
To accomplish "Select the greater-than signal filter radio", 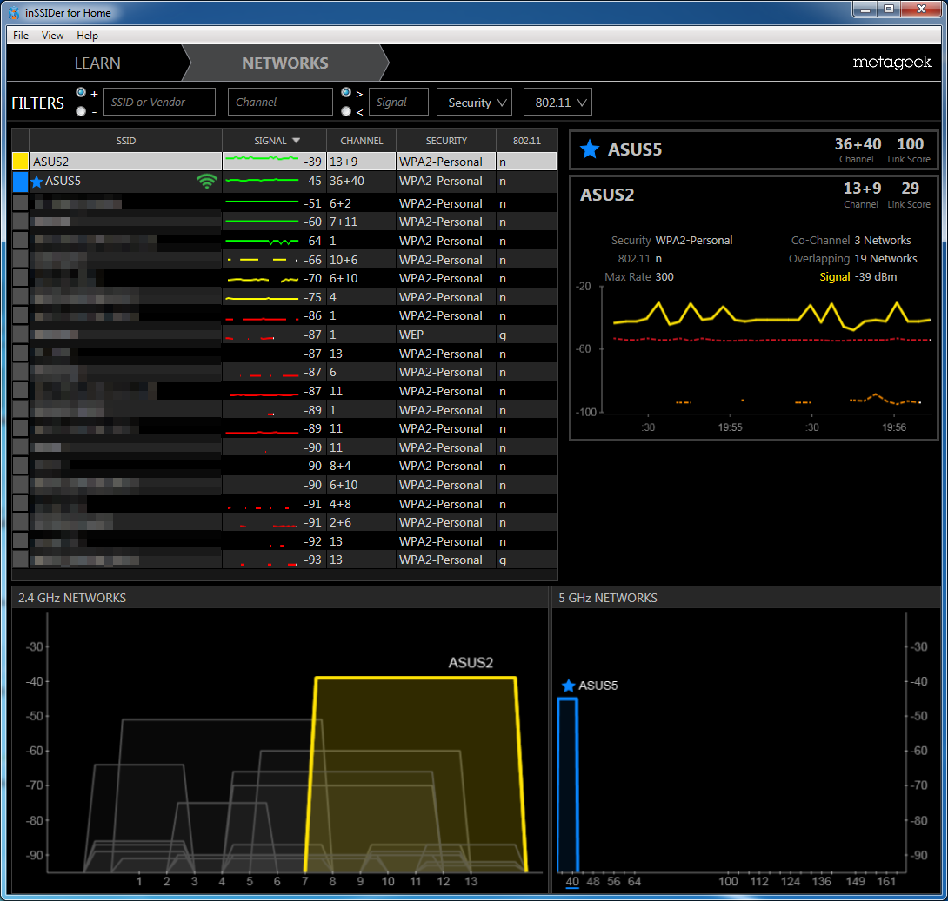I will click(346, 92).
